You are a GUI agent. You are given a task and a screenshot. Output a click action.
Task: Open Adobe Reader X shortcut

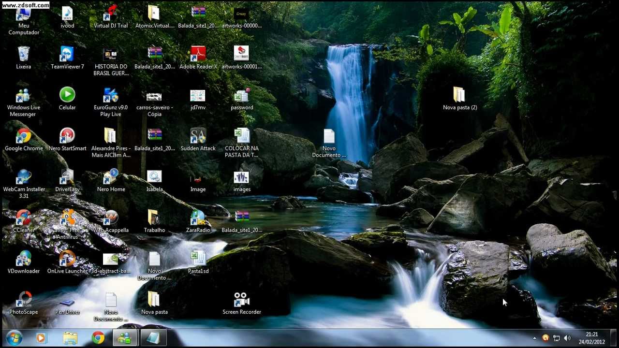point(198,58)
